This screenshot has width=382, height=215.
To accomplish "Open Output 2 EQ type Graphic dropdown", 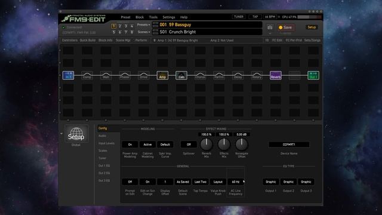I will tap(288, 182).
